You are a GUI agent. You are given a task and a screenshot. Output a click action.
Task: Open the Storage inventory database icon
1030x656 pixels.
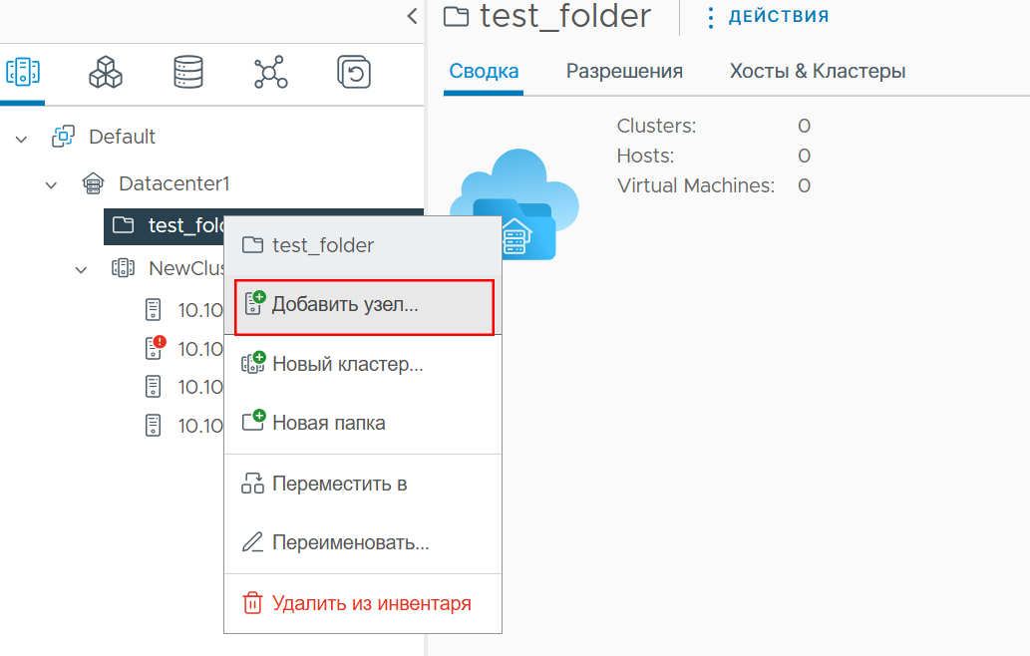point(188,72)
